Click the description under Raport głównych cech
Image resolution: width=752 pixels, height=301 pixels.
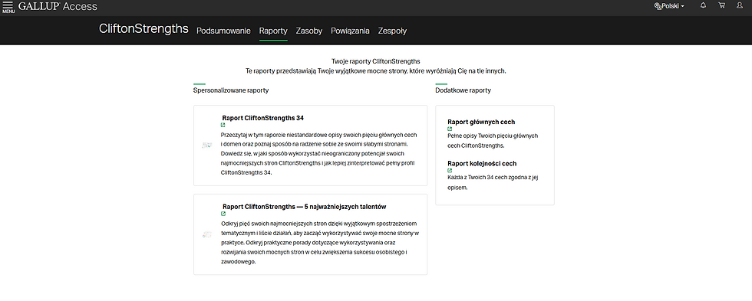pyautogui.click(x=493, y=141)
